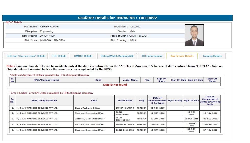Click the seafarer's profile photo

194,35
